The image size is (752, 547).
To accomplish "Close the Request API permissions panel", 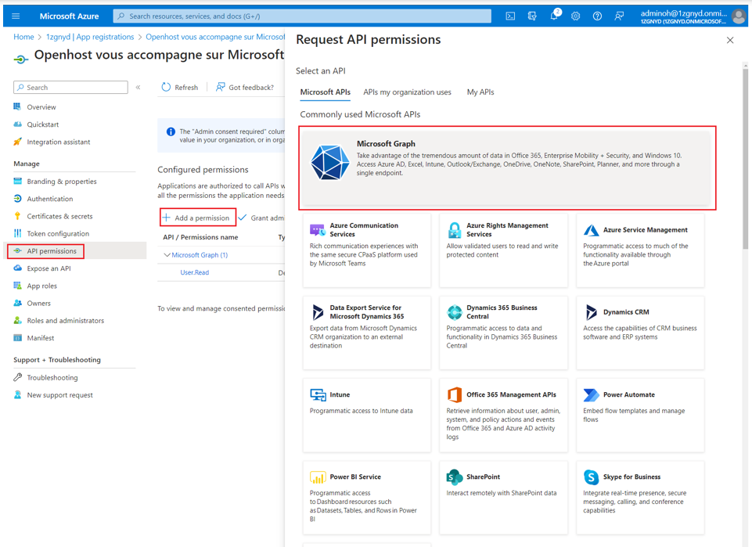I will click(x=730, y=40).
